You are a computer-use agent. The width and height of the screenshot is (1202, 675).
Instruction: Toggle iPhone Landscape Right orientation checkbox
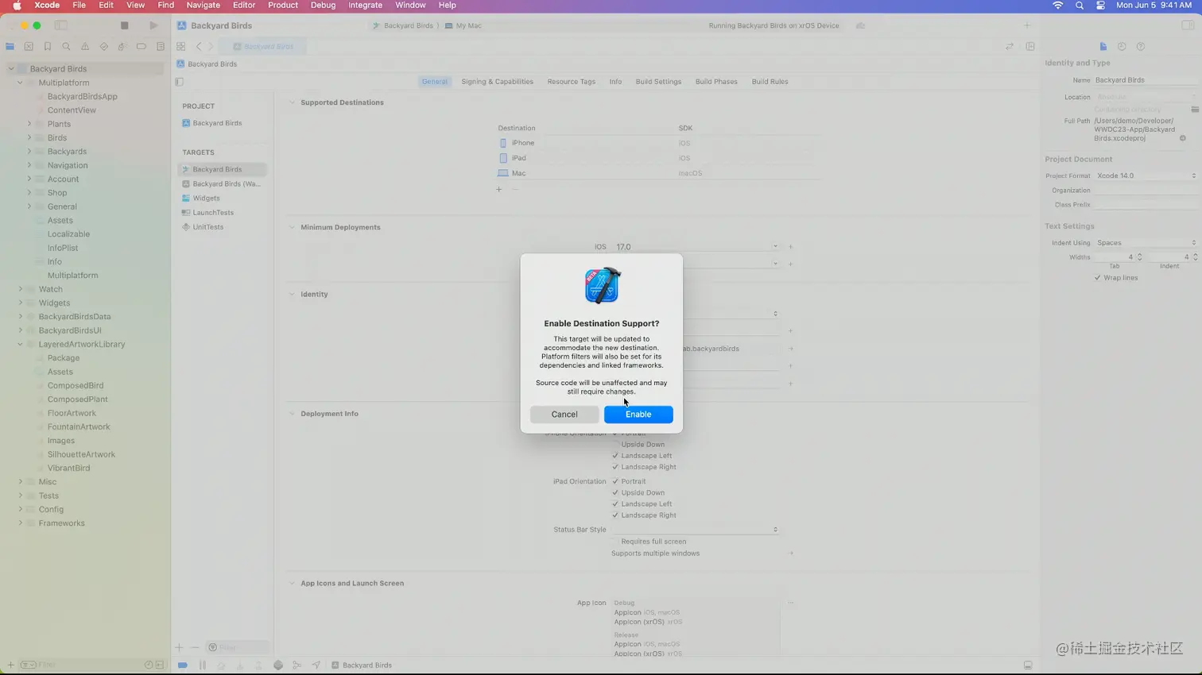pyautogui.click(x=615, y=467)
